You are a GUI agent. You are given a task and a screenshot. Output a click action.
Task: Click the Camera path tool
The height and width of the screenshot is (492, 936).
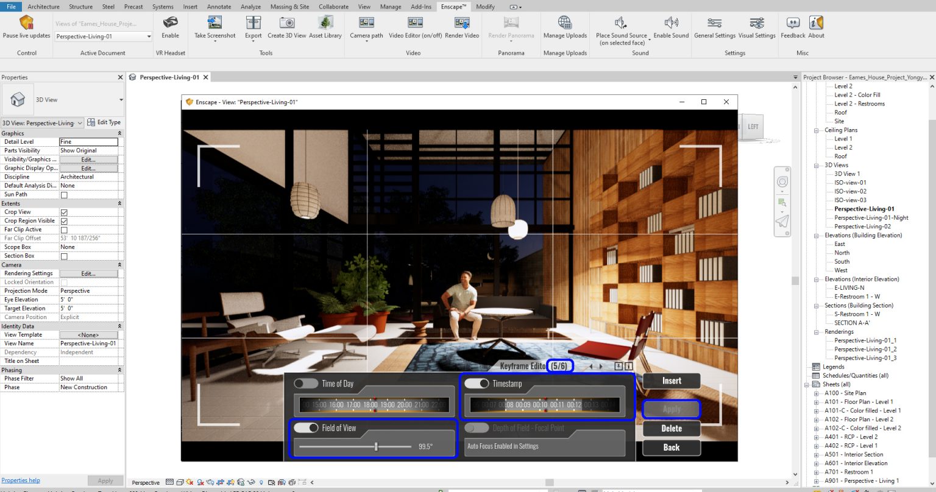coord(366,27)
